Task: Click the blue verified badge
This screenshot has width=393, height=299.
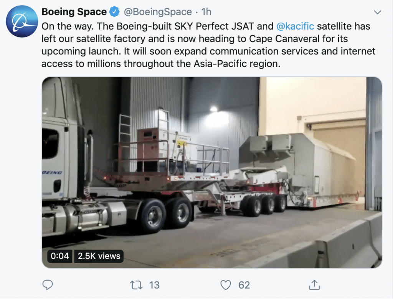Action: [x=114, y=12]
